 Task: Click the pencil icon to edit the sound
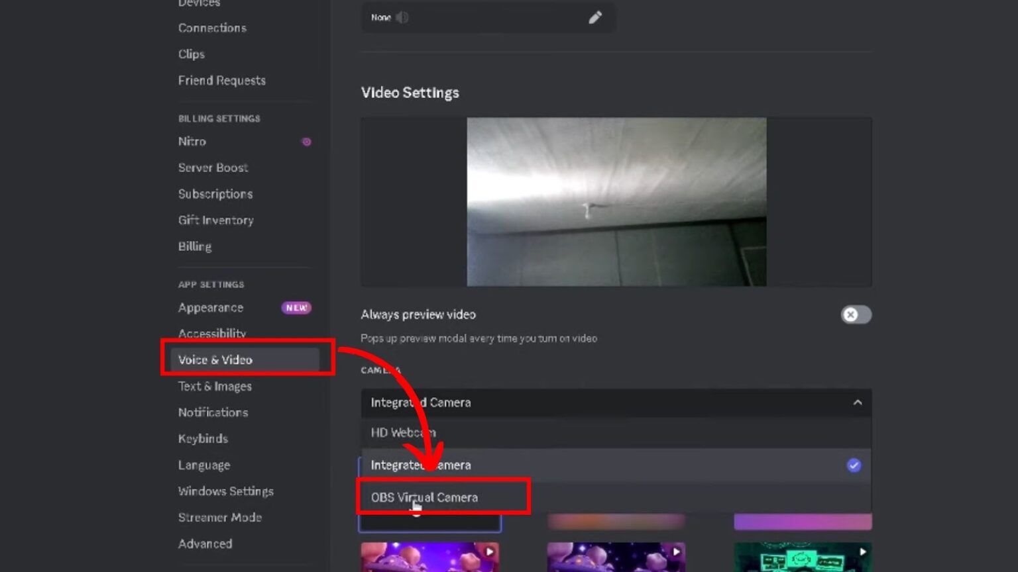pyautogui.click(x=595, y=18)
